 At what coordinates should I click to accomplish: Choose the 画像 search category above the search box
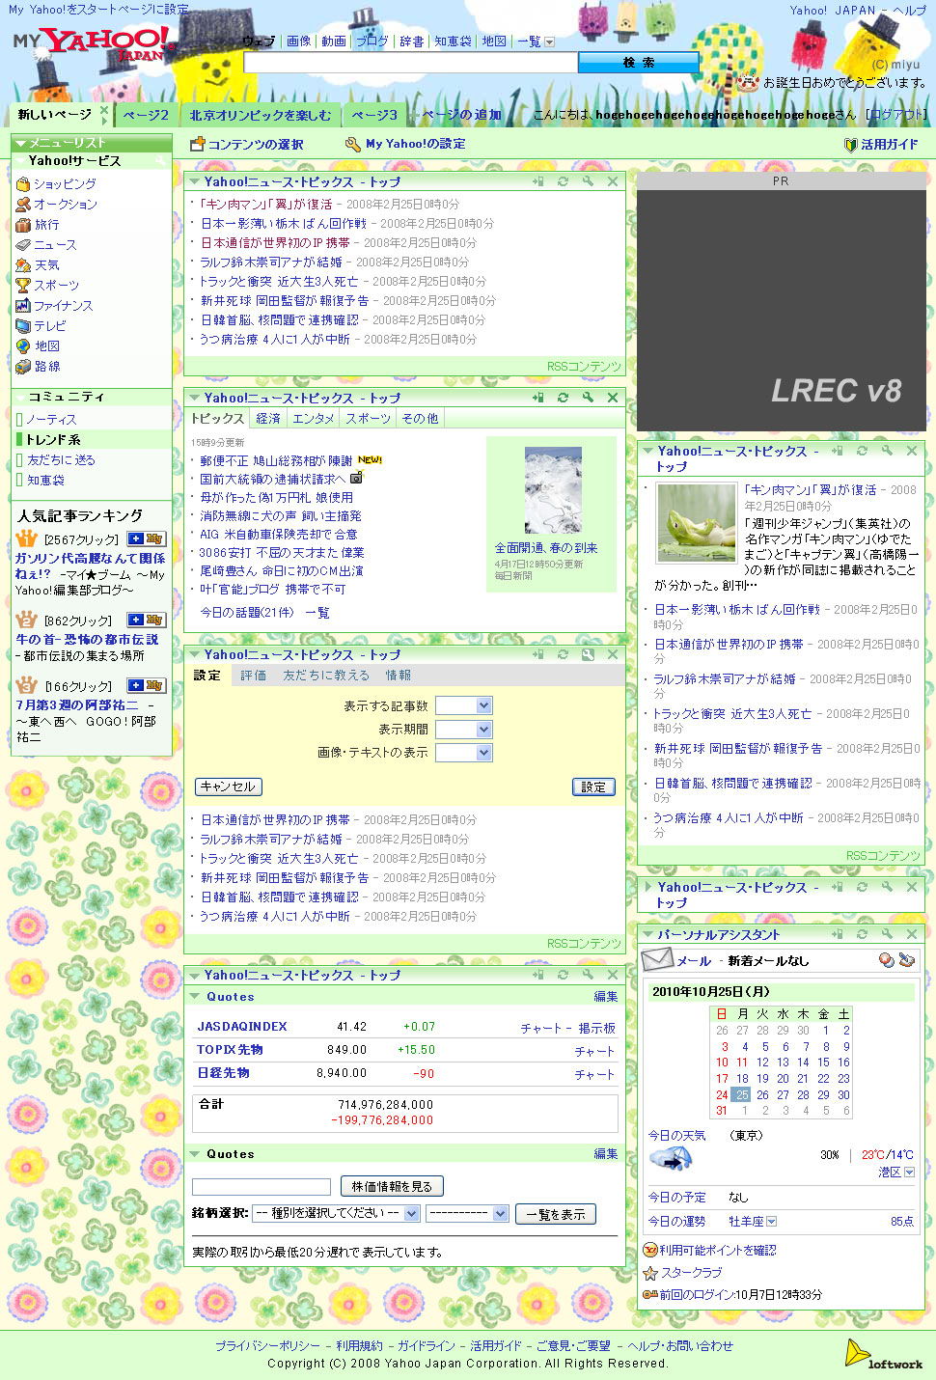pyautogui.click(x=299, y=41)
